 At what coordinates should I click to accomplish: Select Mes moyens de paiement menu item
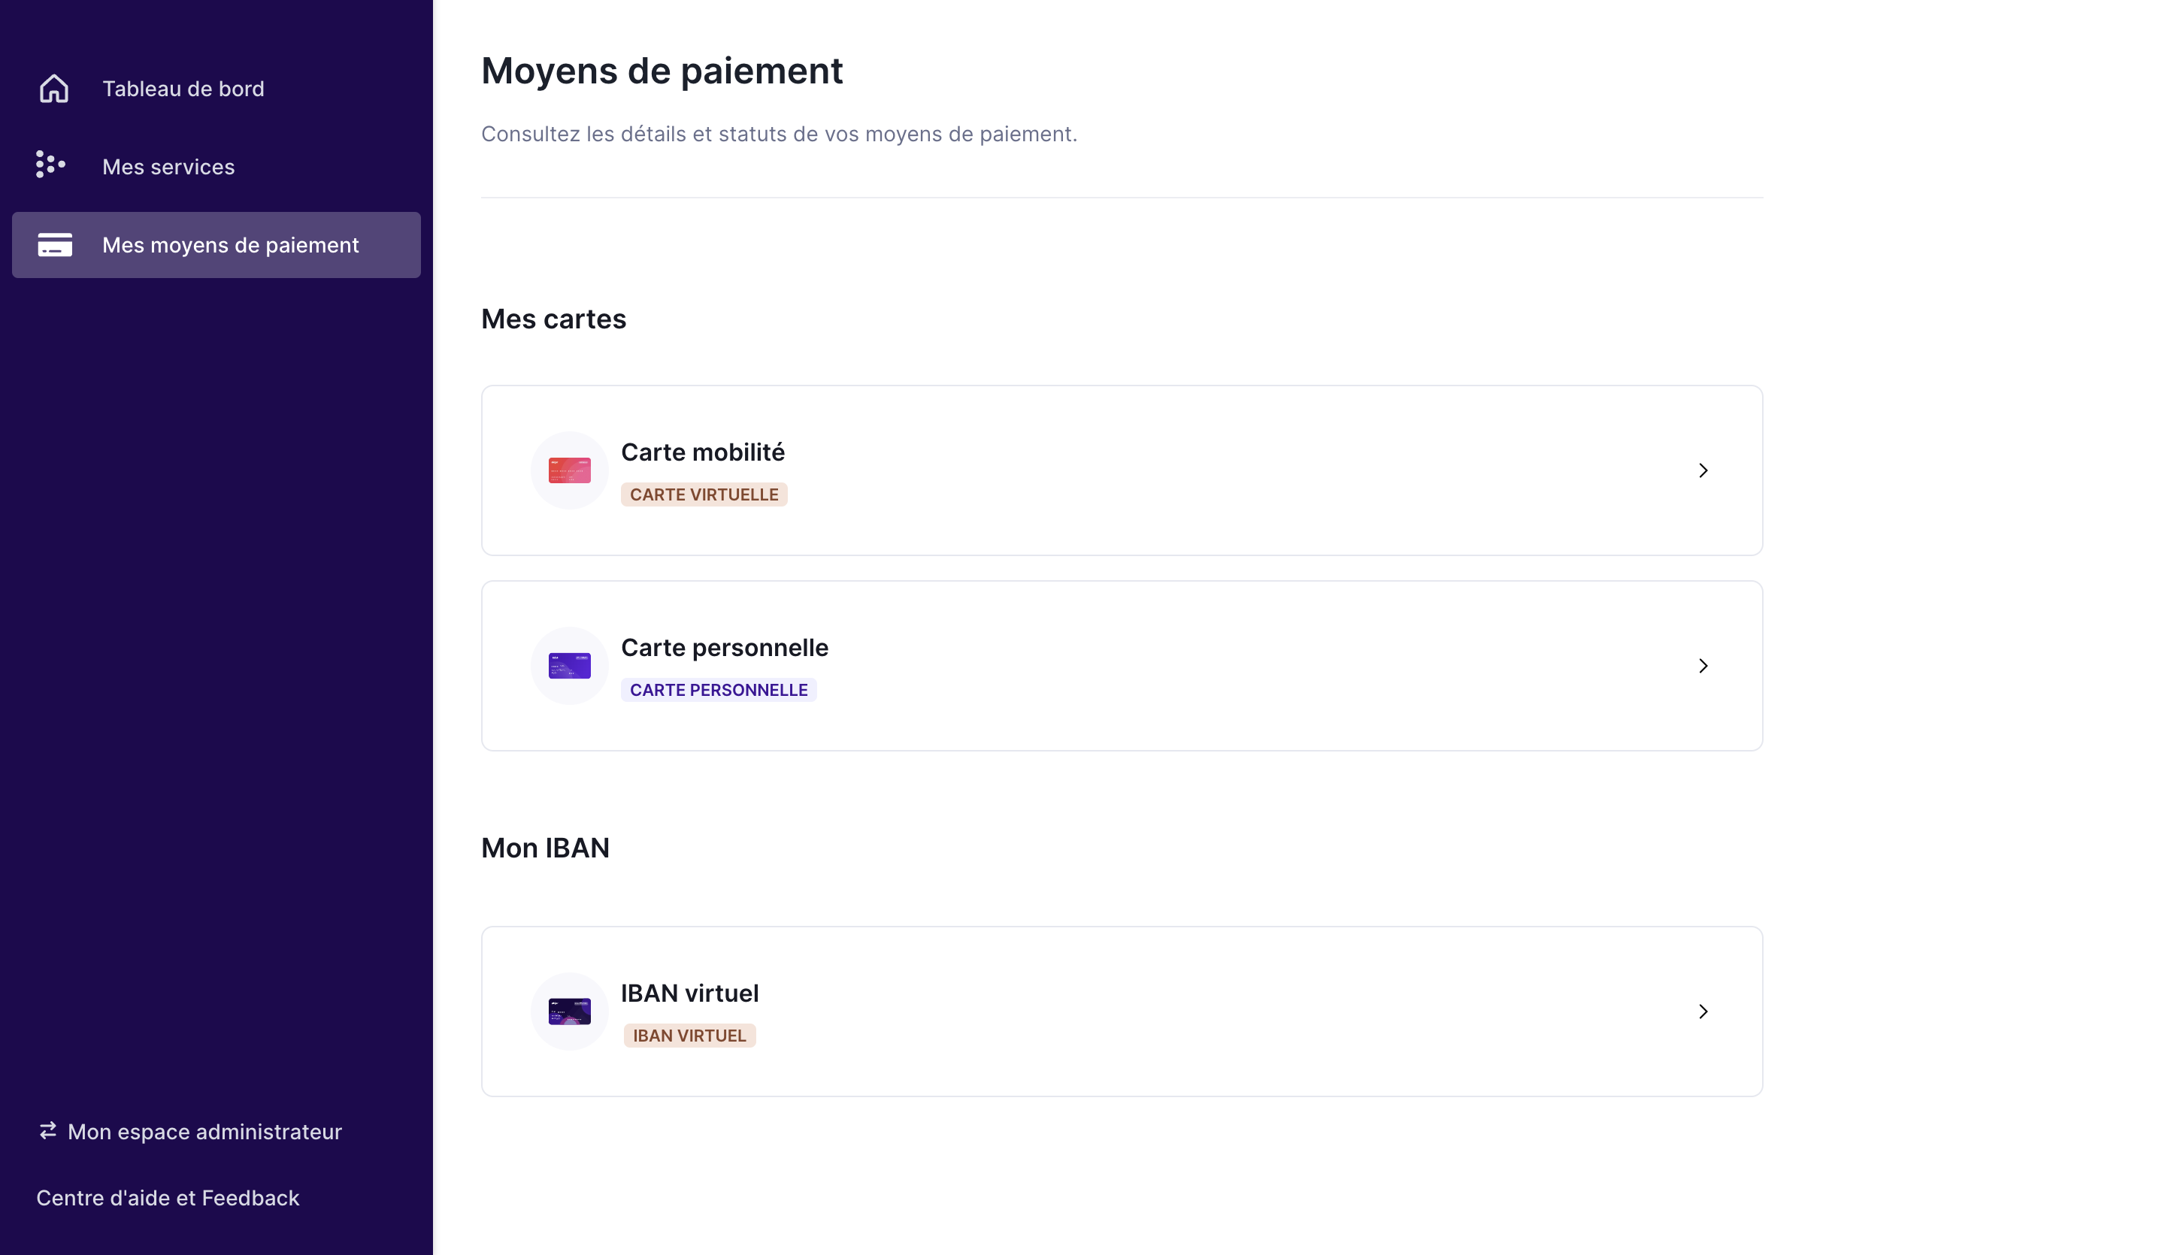click(x=230, y=245)
